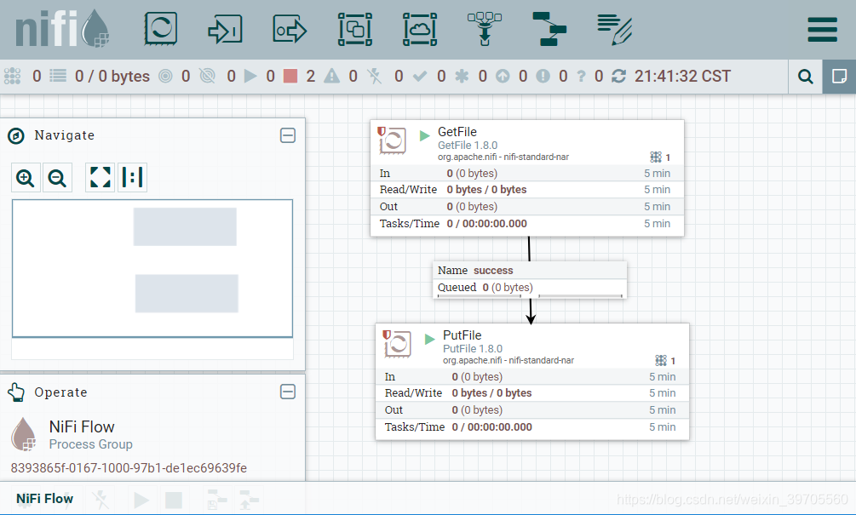
Task: Click the PutFile stopped/run status arrow
Action: point(429,340)
